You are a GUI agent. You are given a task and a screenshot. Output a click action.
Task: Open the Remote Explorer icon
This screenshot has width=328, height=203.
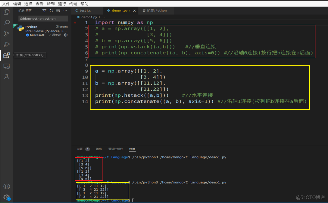click(7, 66)
